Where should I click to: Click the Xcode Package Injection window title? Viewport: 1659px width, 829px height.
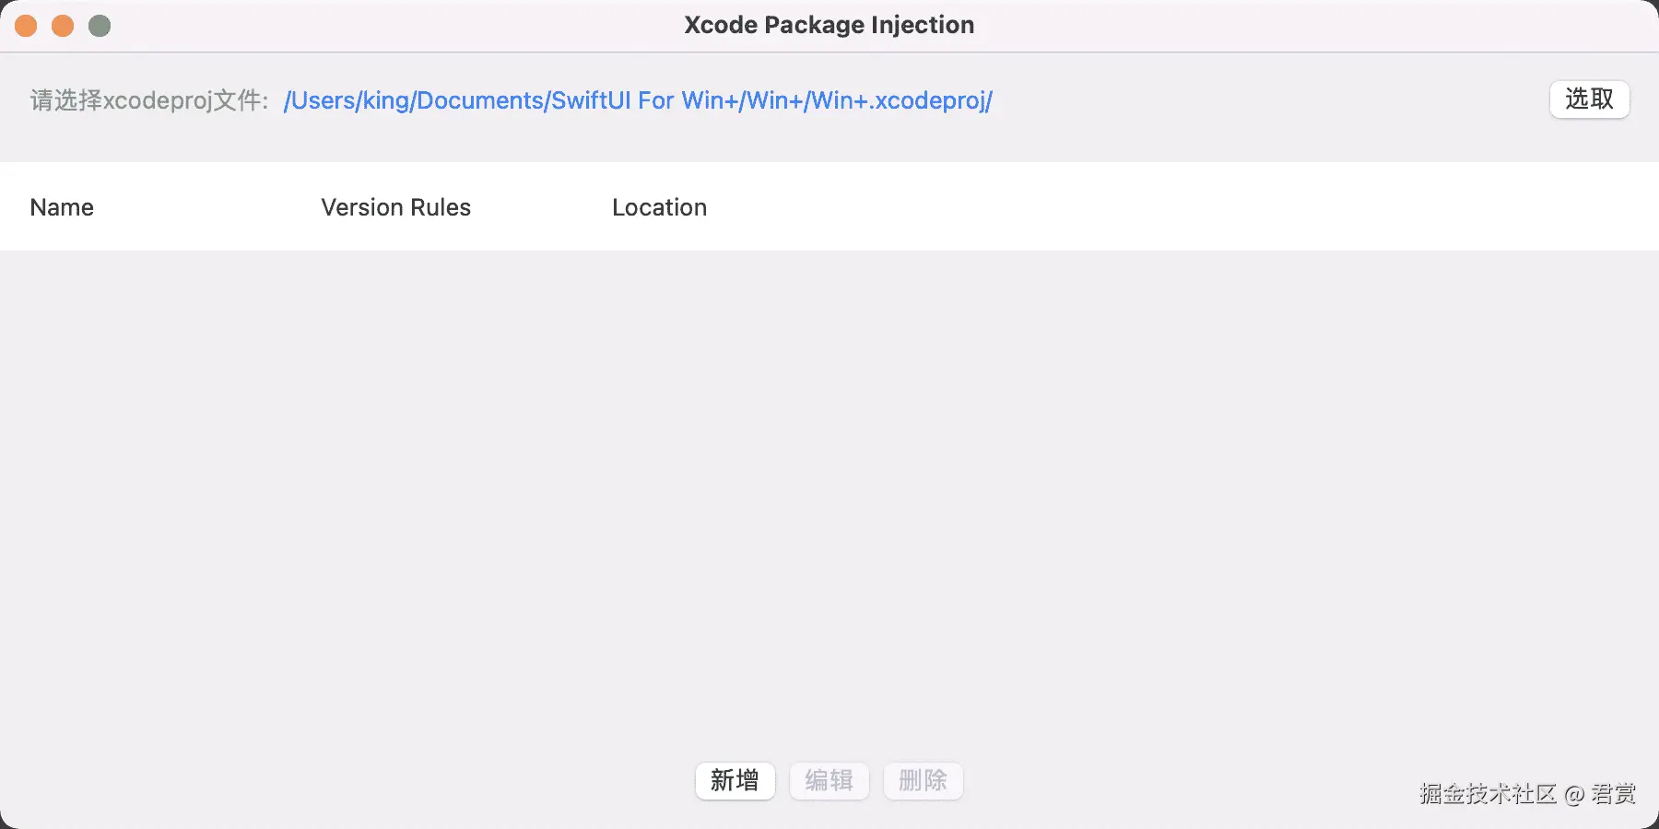[829, 25]
